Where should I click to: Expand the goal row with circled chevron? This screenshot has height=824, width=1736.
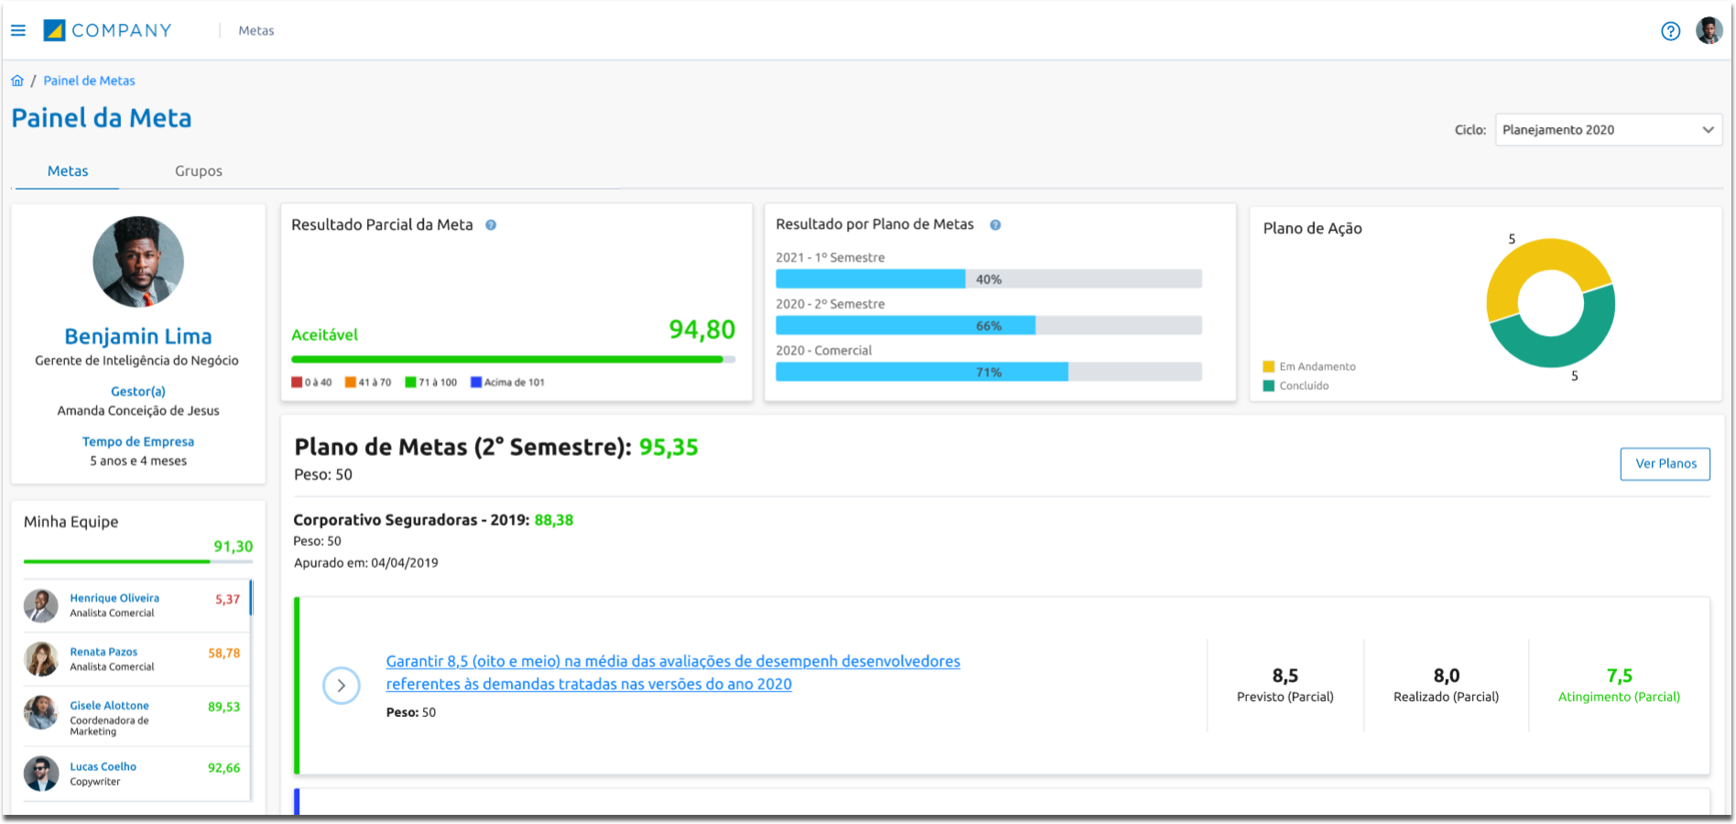[342, 685]
